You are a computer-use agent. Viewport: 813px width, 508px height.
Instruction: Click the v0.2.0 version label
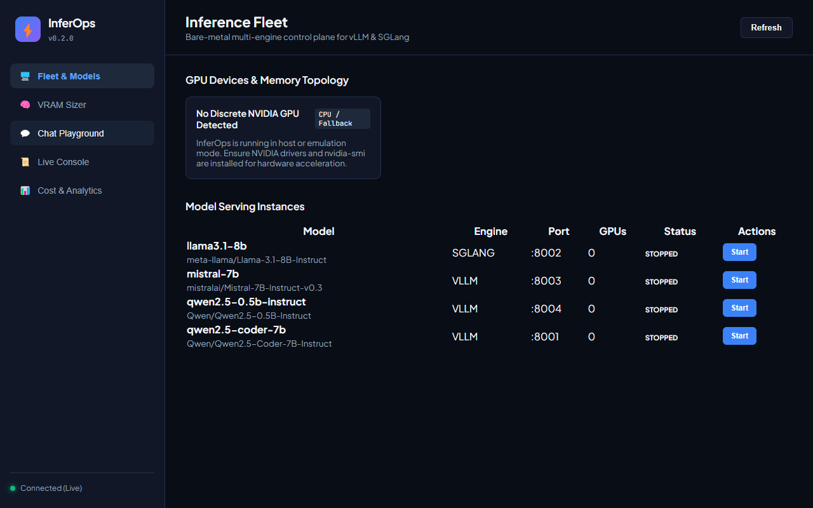pyautogui.click(x=61, y=38)
